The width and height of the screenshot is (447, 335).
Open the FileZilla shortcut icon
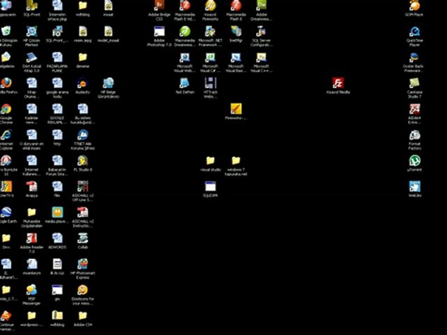point(338,83)
